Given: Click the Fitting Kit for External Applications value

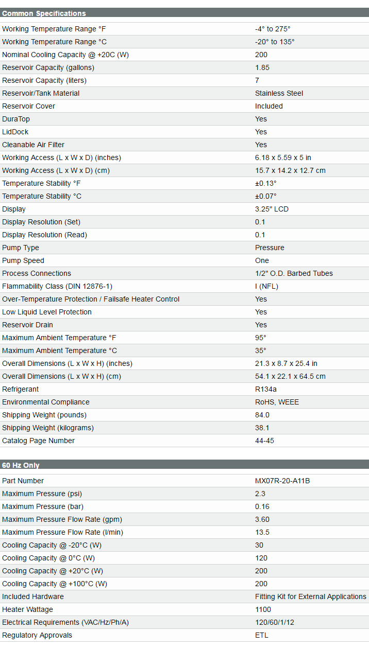Looking at the screenshot, I should [310, 596].
